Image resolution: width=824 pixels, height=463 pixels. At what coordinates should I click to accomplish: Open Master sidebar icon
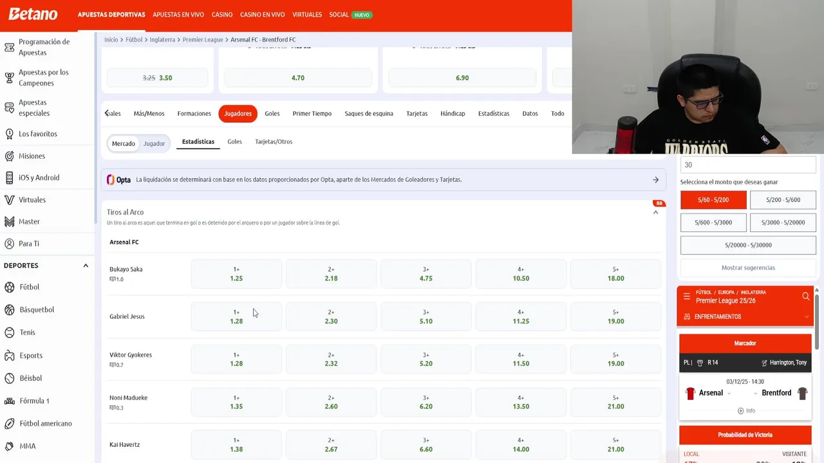click(x=9, y=221)
